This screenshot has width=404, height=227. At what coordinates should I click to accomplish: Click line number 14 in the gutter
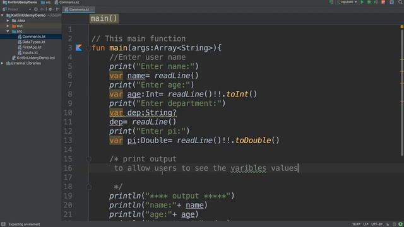pos(68,149)
